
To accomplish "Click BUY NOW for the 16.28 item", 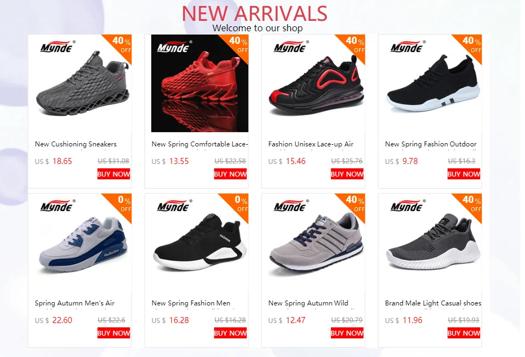I will click(x=230, y=333).
